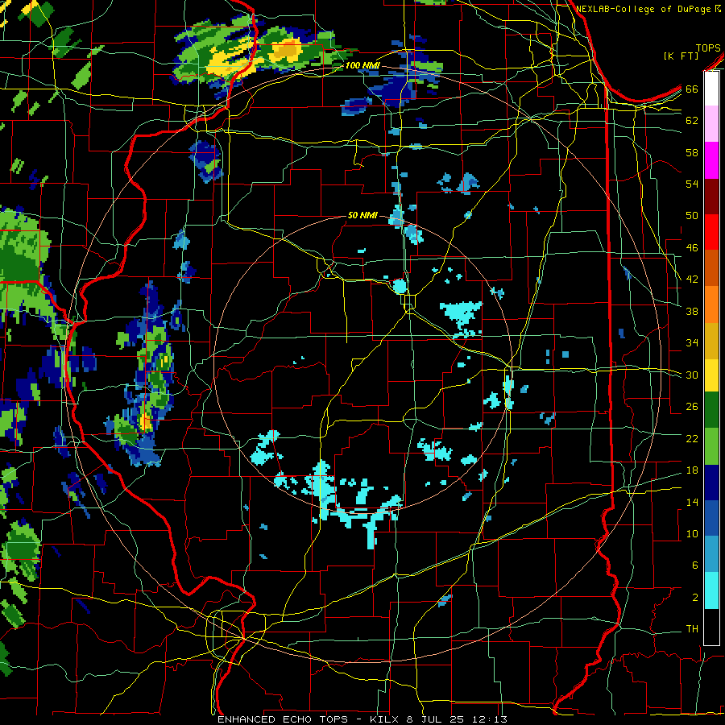Click the 50 NMI range ring label
Image resolution: width=725 pixels, height=725 pixels.
pos(362,215)
